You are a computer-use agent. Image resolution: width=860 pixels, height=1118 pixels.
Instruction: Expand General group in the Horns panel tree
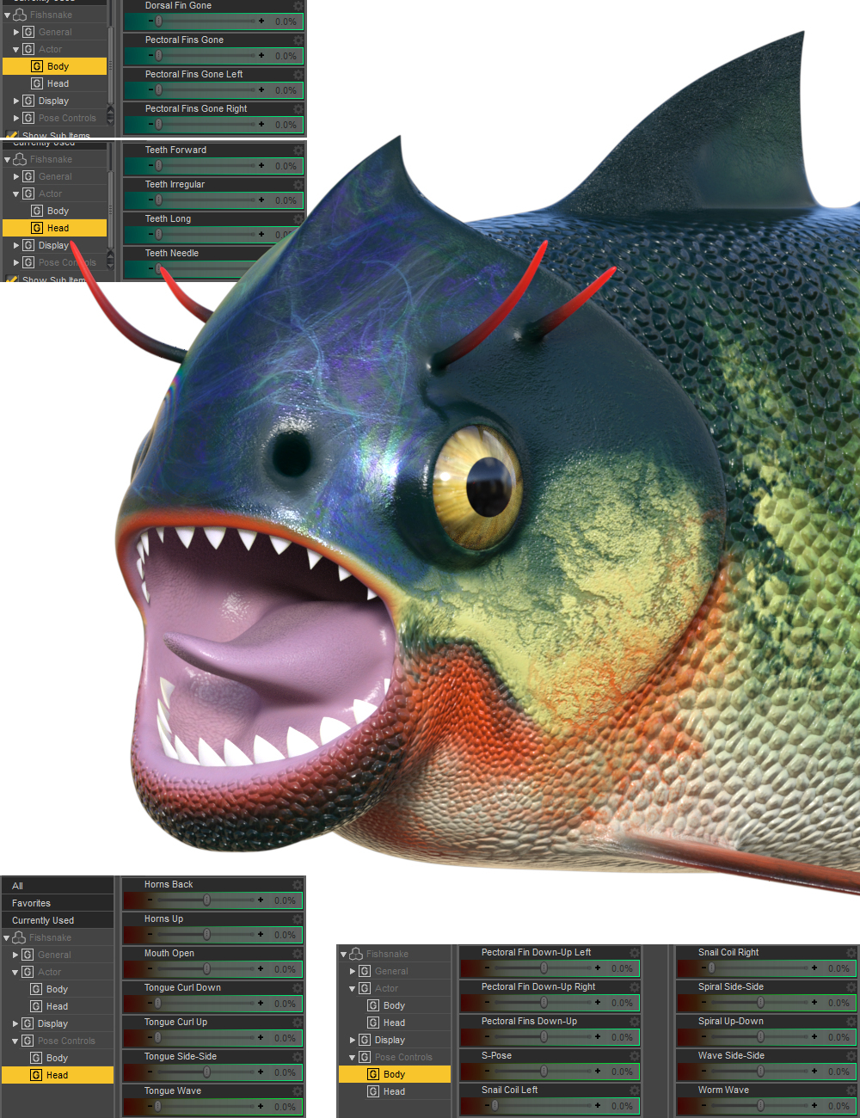15,955
